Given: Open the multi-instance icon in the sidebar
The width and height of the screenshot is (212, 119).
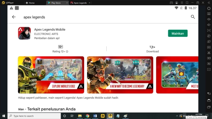Looking at the screenshot, I should (209, 41).
